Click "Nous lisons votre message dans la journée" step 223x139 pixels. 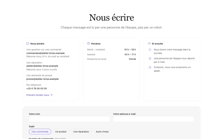(x=172, y=51)
